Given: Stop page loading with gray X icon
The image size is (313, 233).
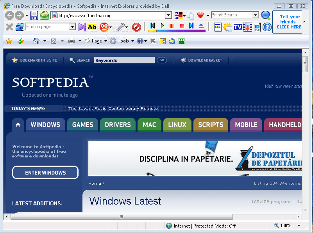Looking at the screenshot, I should point(9,27).
